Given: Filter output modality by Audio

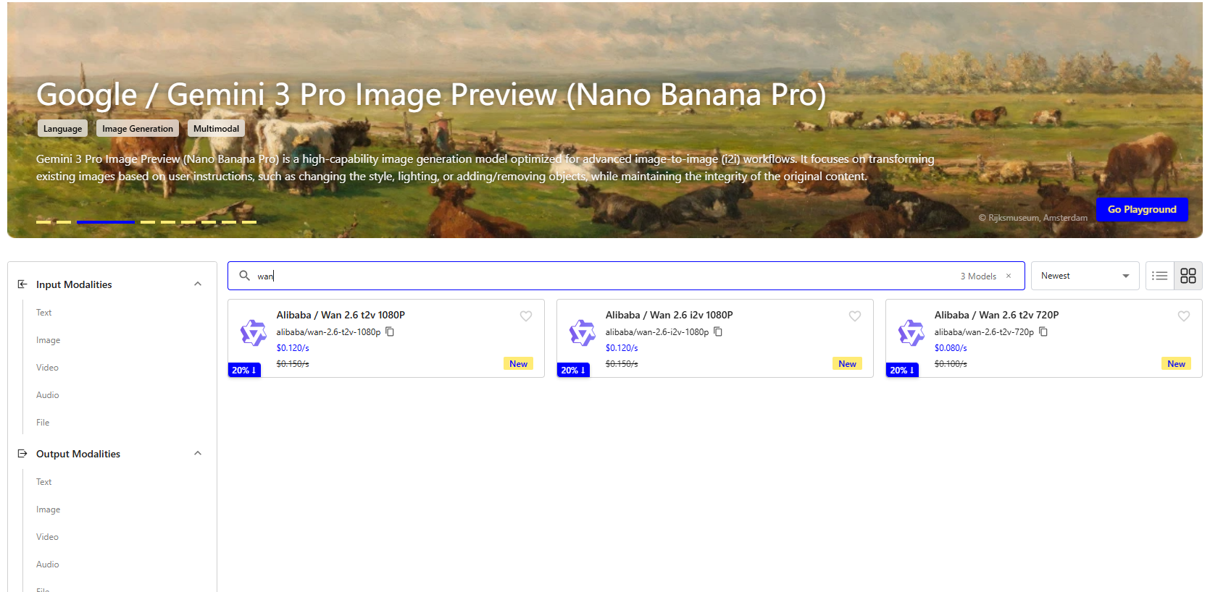Looking at the screenshot, I should [x=48, y=564].
